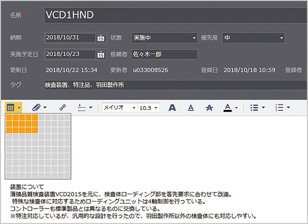Open the 10.5 font size dropdown
Image resolution: width=308 pixels, height=224 pixels.
click(x=156, y=107)
